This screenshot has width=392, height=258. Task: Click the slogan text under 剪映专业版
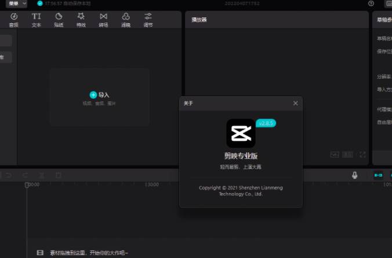241,167
